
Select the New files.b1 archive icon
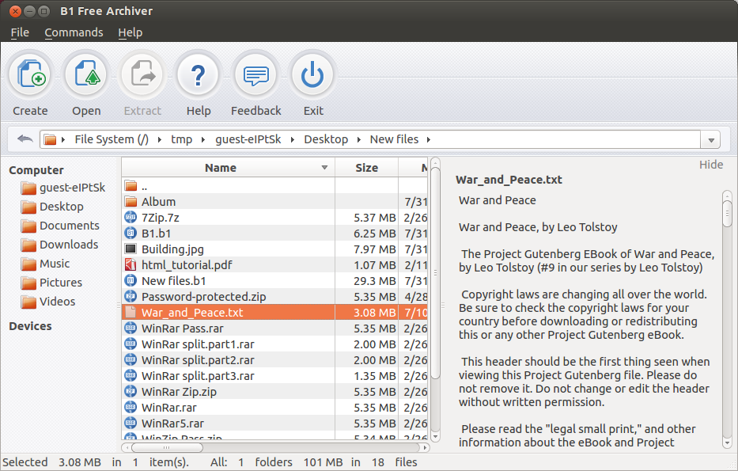pos(131,281)
